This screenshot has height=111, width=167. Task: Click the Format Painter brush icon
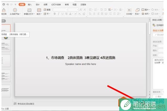(4, 10)
